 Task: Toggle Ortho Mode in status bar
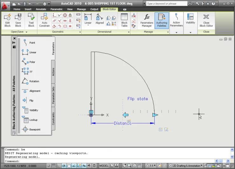coord(59,166)
